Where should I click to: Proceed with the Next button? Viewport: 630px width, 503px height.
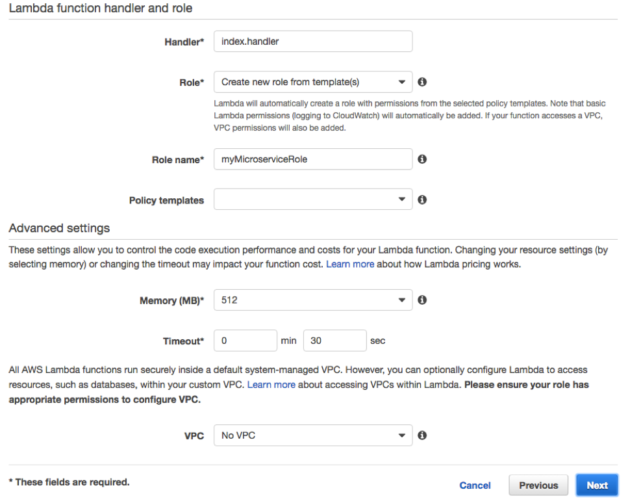pyautogui.click(x=597, y=485)
